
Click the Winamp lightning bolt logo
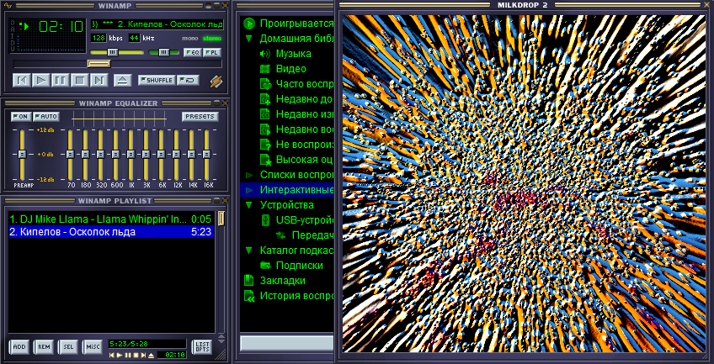[x=216, y=81]
